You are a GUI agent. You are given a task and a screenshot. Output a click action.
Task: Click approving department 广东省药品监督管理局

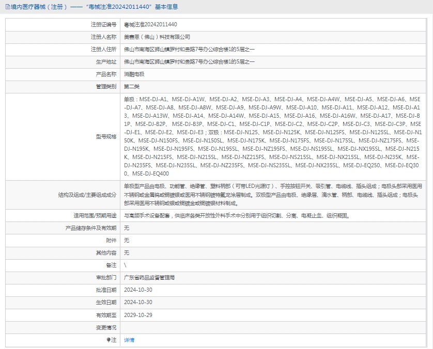[149, 277]
